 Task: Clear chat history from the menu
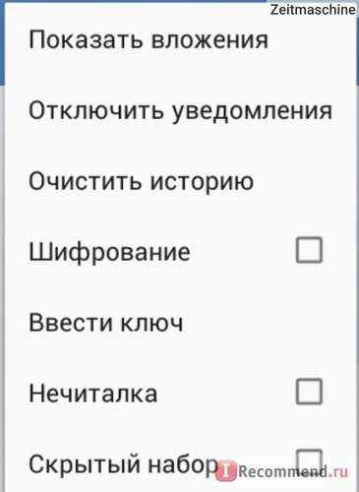point(141,181)
